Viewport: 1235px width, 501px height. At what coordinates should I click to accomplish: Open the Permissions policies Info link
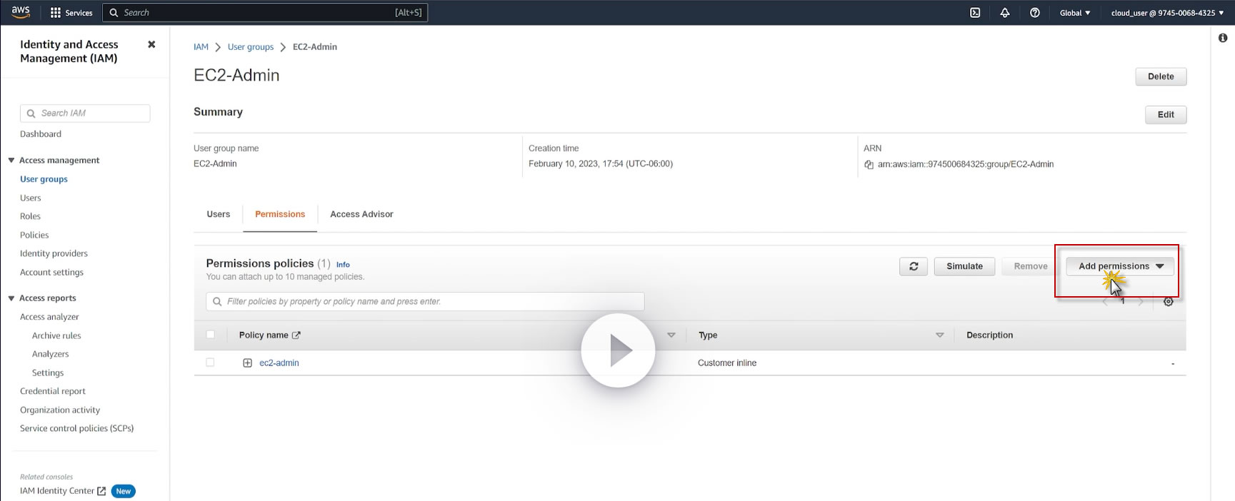coord(343,265)
